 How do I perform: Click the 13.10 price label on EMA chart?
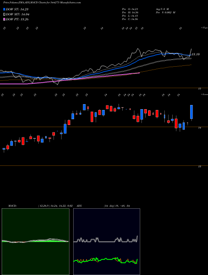[x=196, y=54]
